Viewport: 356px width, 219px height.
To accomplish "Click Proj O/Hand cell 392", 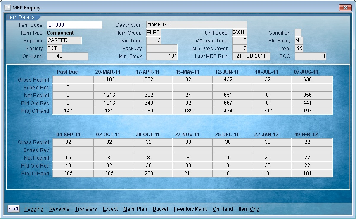I will tap(272, 111).
